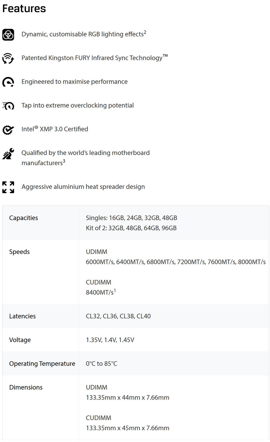Click the Speeds row label
The width and height of the screenshot is (270, 442).
[20, 252]
